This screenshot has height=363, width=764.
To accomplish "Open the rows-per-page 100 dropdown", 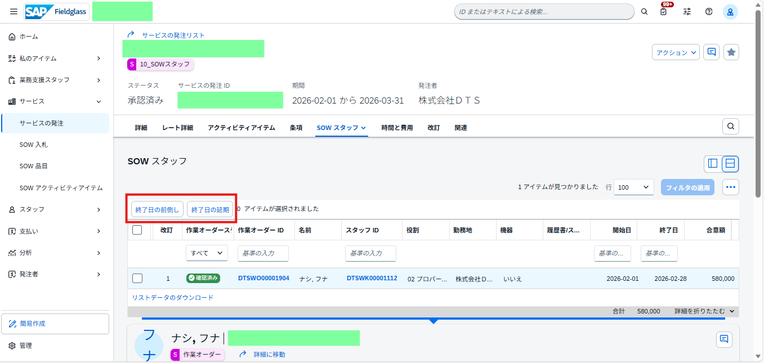I will (633, 187).
